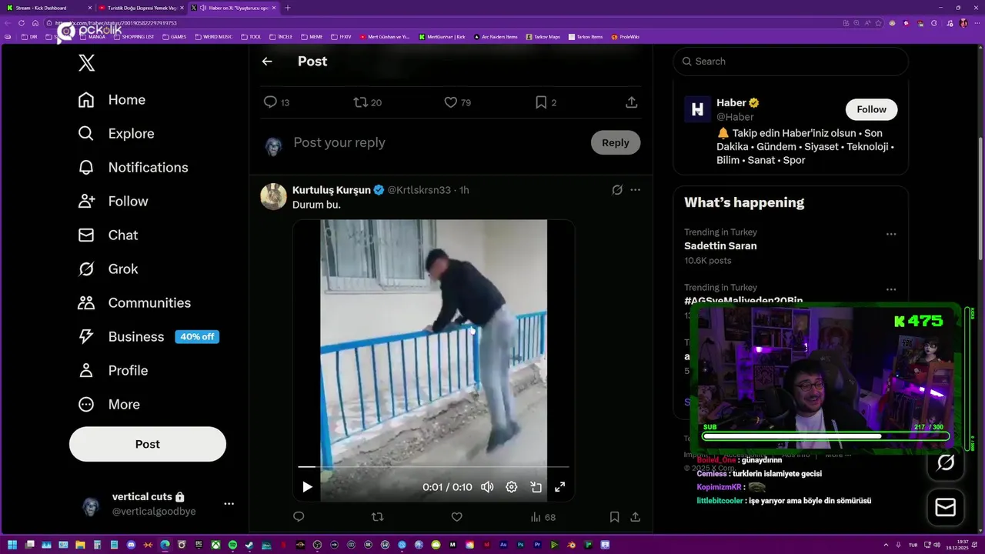Open the SHOPPING LIST bookmarks folder
The width and height of the screenshot is (985, 554).
click(x=134, y=36)
